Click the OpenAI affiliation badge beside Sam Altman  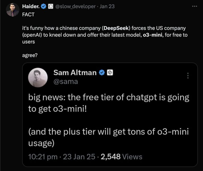coord(110,72)
